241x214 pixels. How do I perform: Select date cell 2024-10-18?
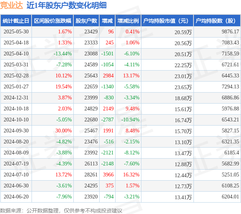pyautogui.click(x=16, y=109)
